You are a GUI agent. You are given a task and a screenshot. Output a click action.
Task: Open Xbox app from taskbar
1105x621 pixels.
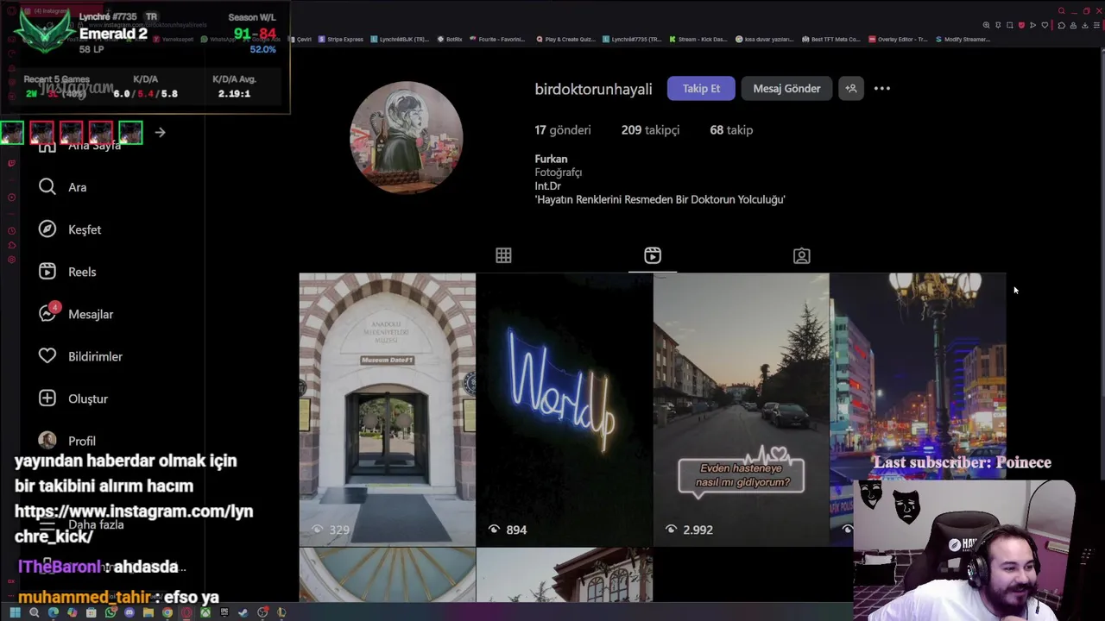click(x=205, y=612)
